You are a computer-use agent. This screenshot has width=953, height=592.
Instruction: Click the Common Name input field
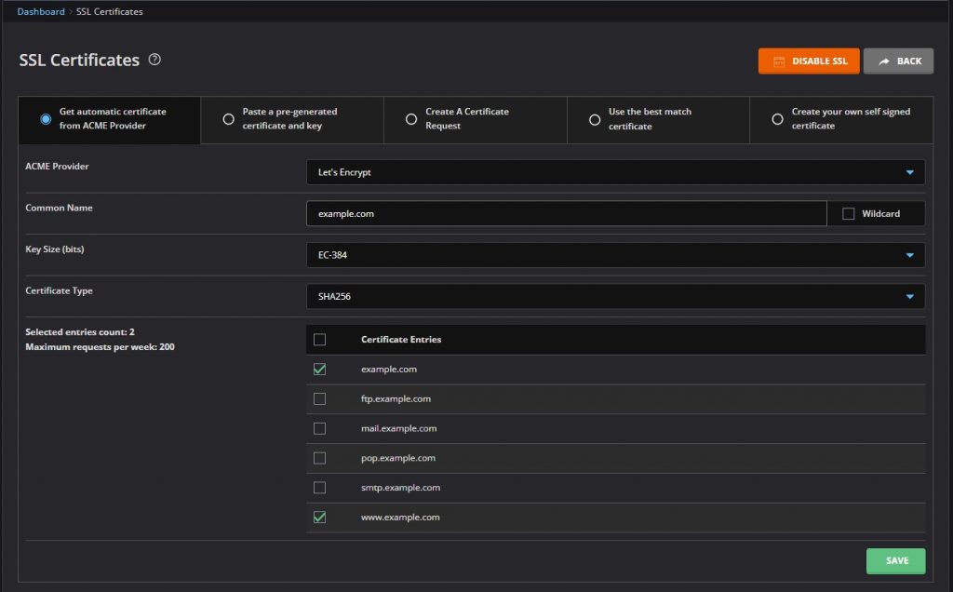(x=558, y=213)
